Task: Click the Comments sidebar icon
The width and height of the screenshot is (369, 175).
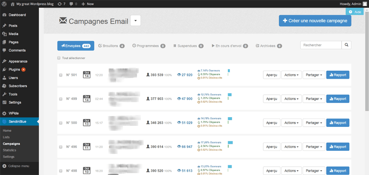Action: coord(4,50)
